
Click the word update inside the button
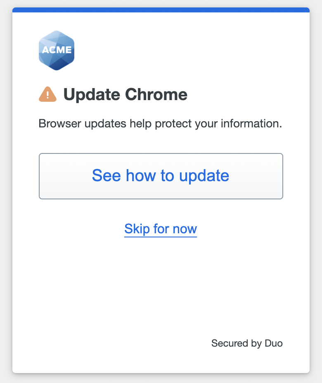204,176
